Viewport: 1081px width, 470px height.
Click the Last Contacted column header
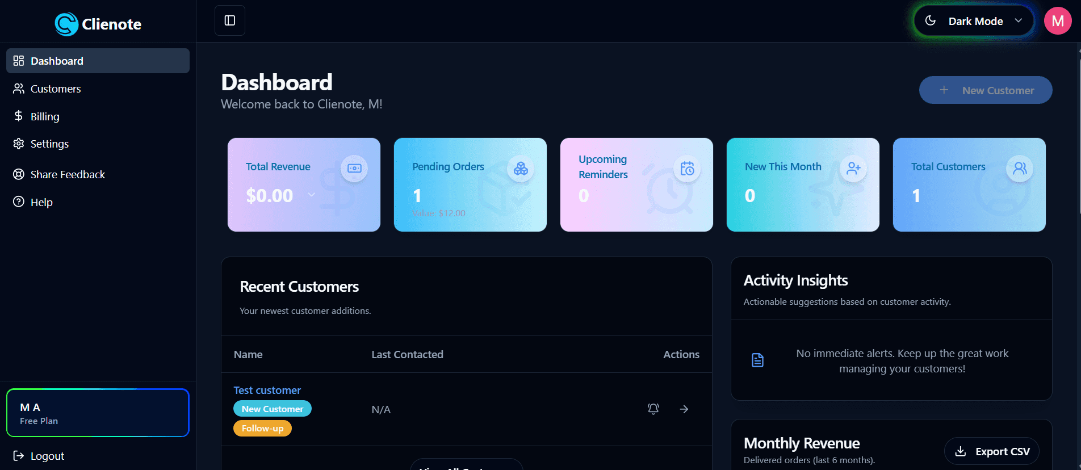407,354
